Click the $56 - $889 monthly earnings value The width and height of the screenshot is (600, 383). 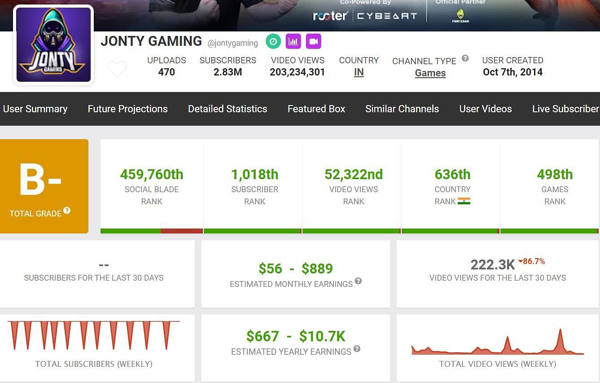tap(296, 269)
